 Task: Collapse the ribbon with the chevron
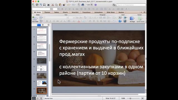point(141,12)
